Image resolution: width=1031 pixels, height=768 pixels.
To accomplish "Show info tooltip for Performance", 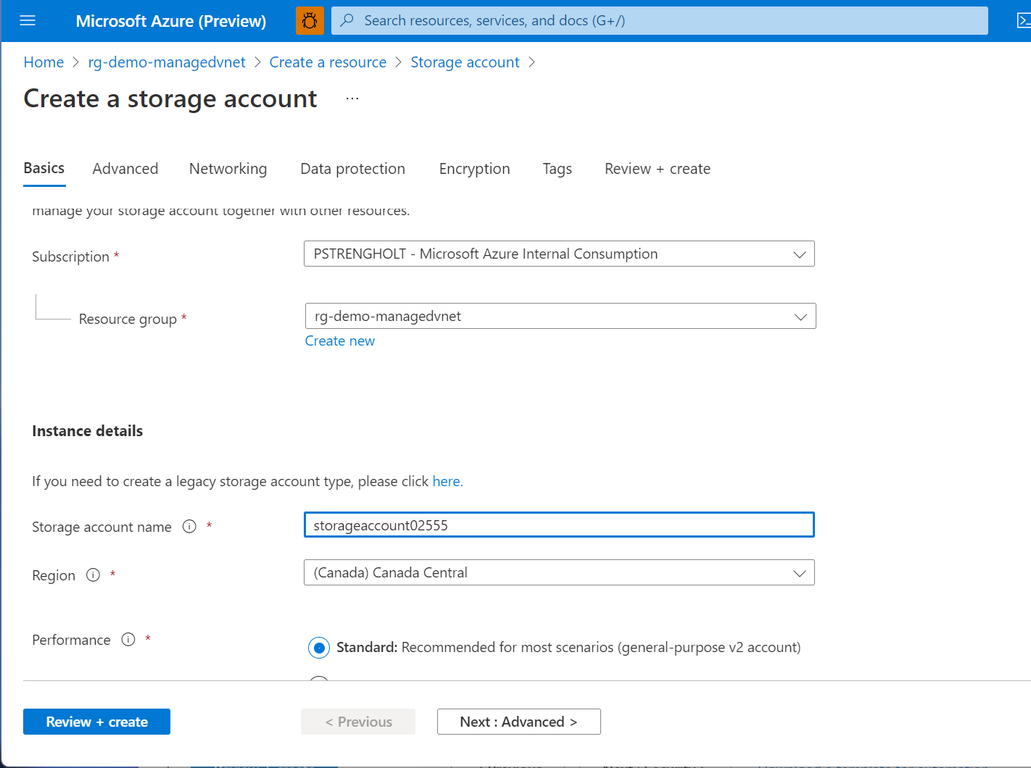I will click(128, 639).
